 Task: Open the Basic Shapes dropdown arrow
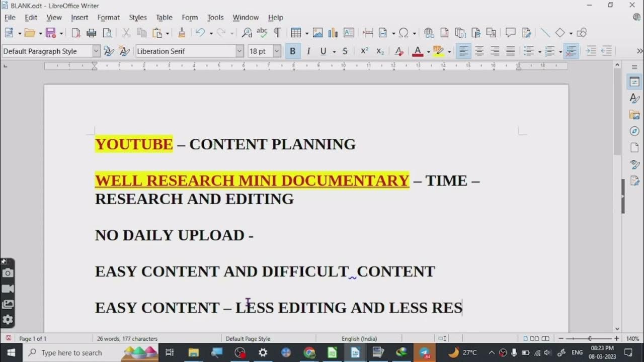coord(571,33)
